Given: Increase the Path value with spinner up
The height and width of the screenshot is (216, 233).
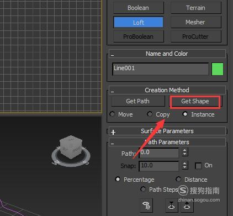Looking at the screenshot, I should pos(184,150).
